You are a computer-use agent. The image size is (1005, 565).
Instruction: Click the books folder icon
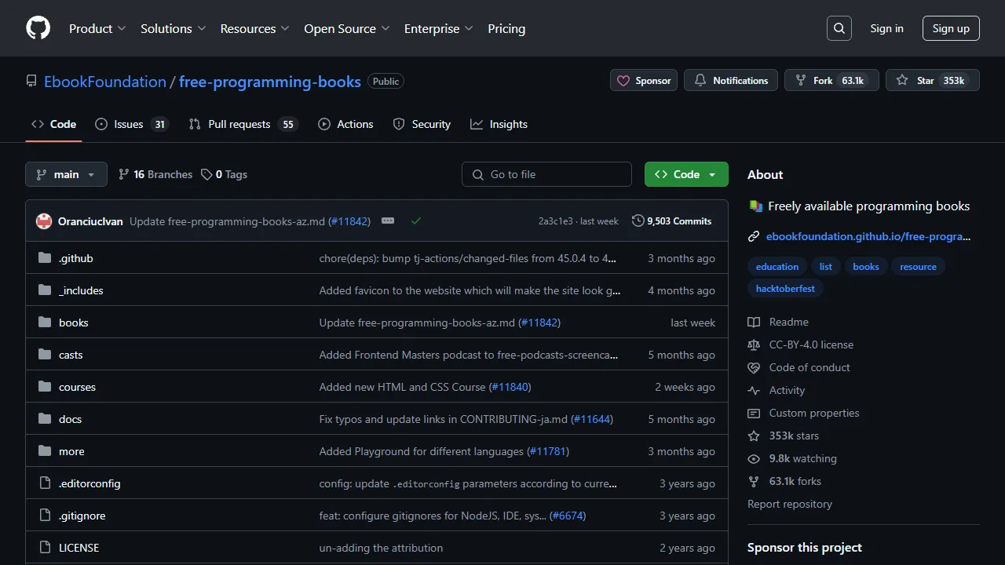point(45,323)
